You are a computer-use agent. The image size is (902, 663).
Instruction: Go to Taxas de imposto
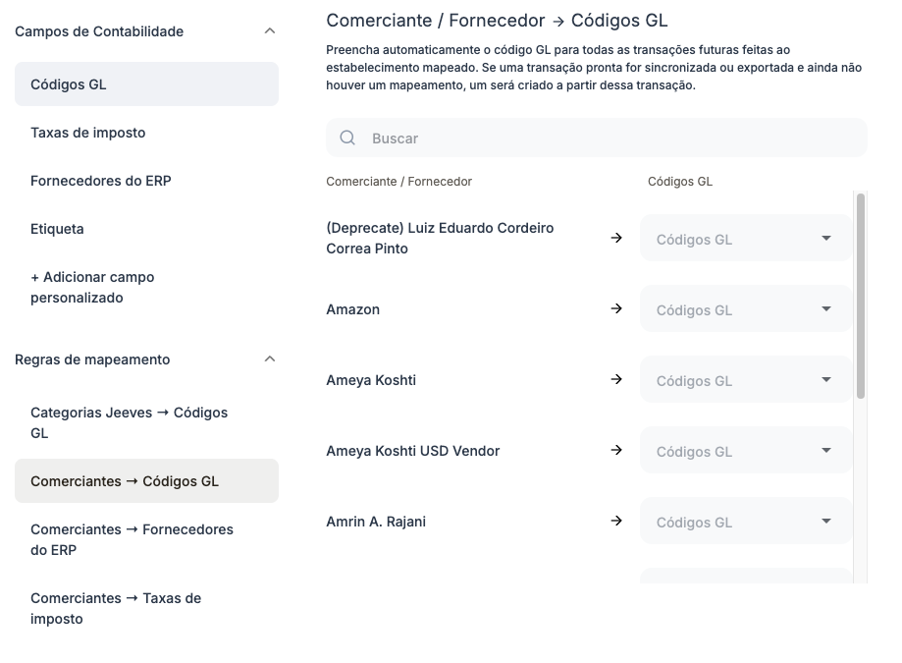(88, 133)
